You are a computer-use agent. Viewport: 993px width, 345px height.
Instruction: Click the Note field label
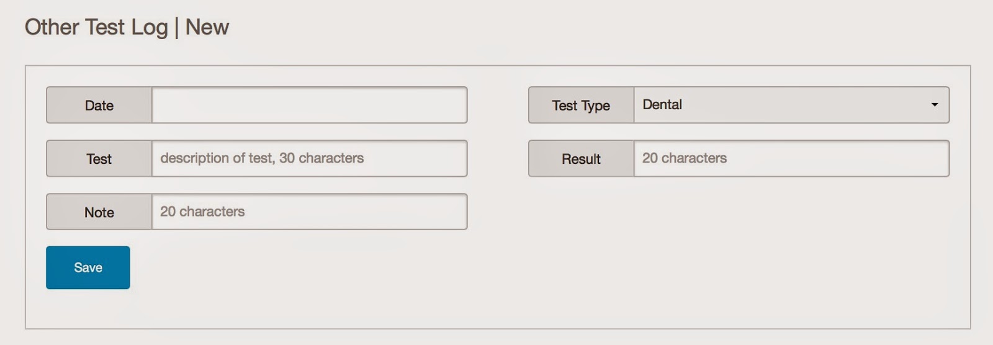99,212
